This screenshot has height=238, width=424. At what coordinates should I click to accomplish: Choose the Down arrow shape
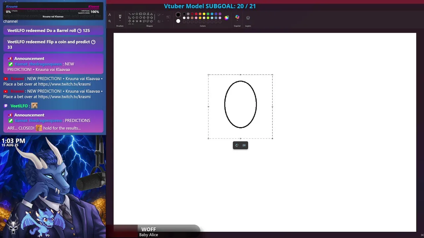[130, 21]
